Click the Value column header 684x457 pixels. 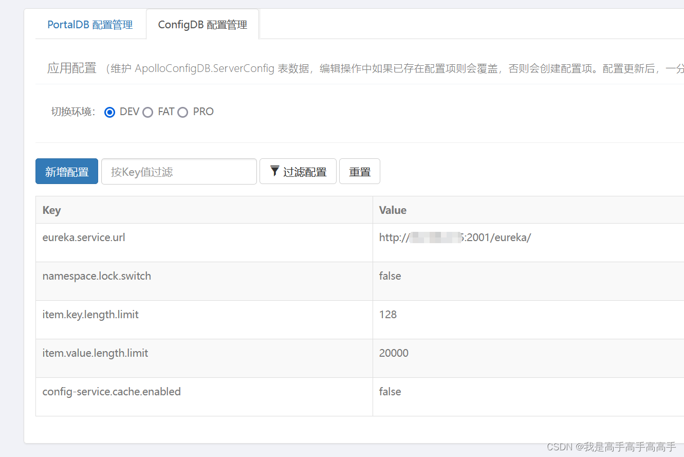[392, 210]
